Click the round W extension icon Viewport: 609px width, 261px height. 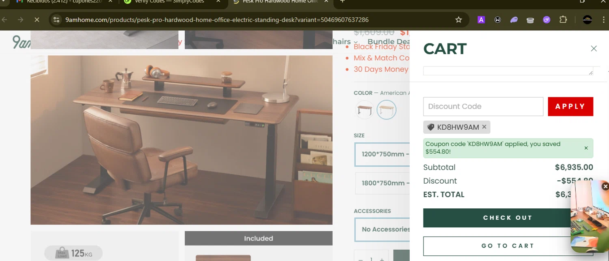[x=497, y=19]
